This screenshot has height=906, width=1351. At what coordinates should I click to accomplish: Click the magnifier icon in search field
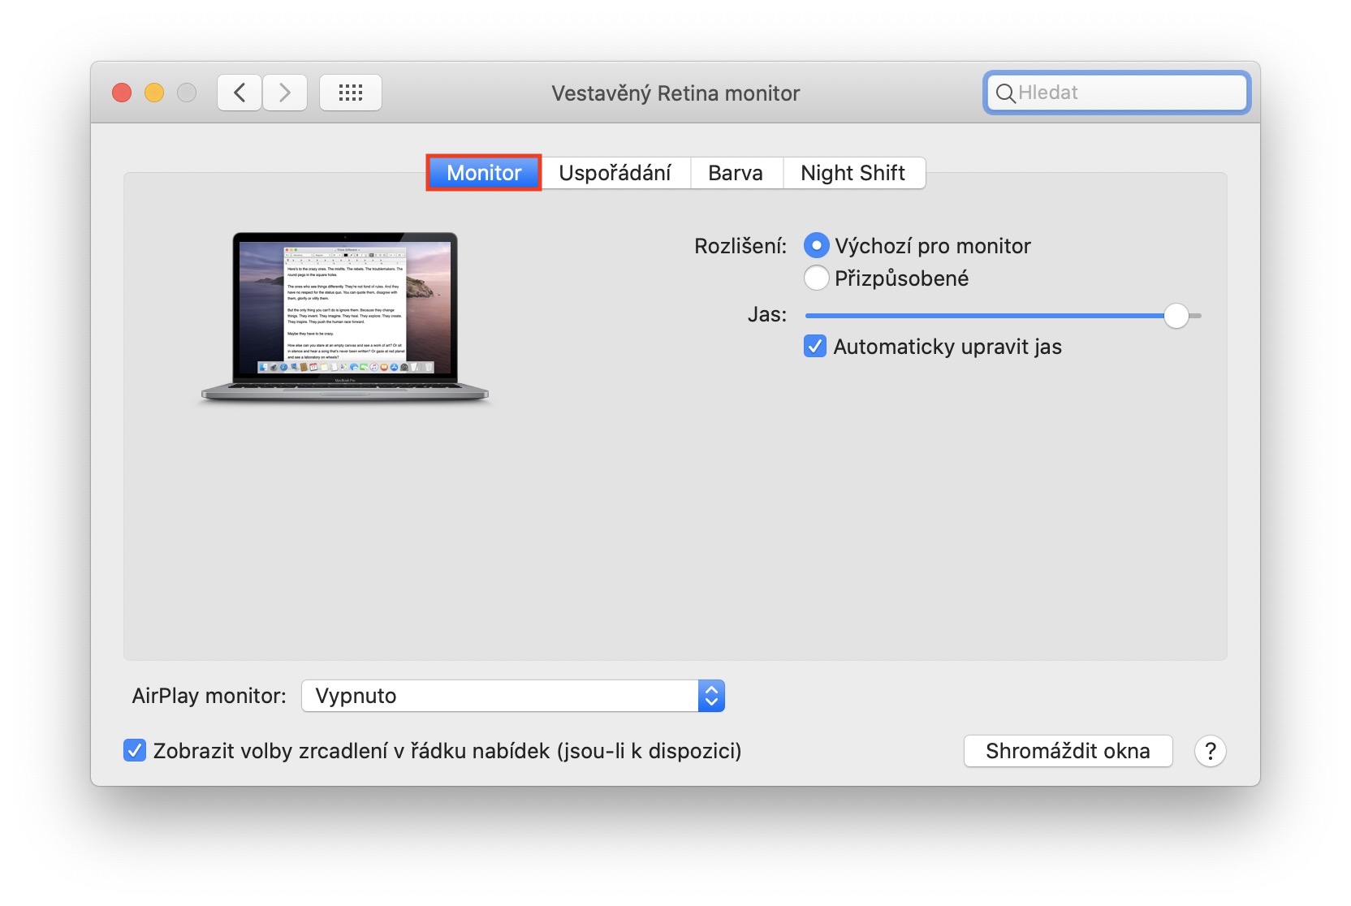click(1005, 93)
